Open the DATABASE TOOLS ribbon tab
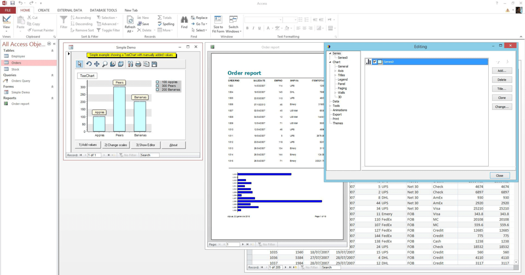This screenshot has height=275, width=525. pos(103,10)
